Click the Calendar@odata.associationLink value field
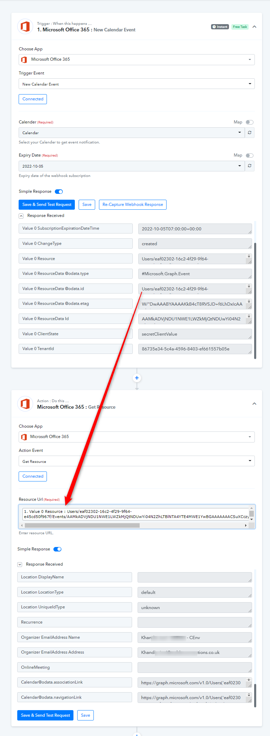 tap(195, 683)
